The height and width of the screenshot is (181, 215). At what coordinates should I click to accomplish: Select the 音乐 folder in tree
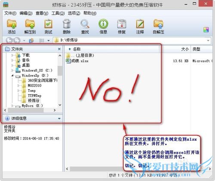tap(26, 60)
